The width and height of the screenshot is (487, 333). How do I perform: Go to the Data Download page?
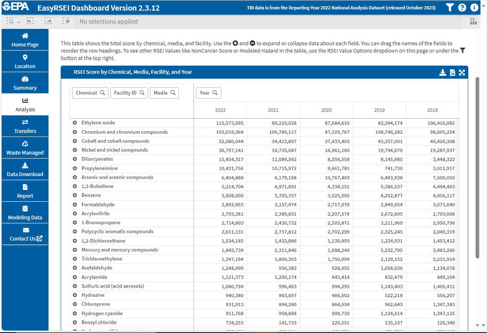(25, 169)
